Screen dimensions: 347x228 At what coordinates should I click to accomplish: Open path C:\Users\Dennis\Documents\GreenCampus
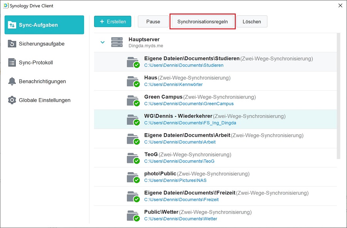click(x=189, y=104)
